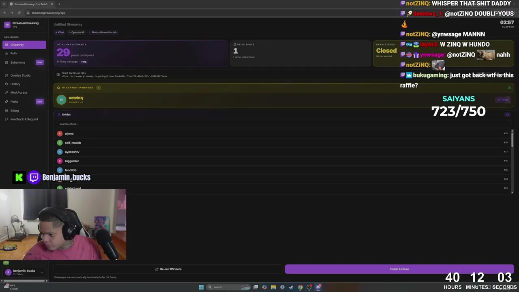Click the browser forward arrow
Screen dimensions: 519x292
[x=12, y=13]
